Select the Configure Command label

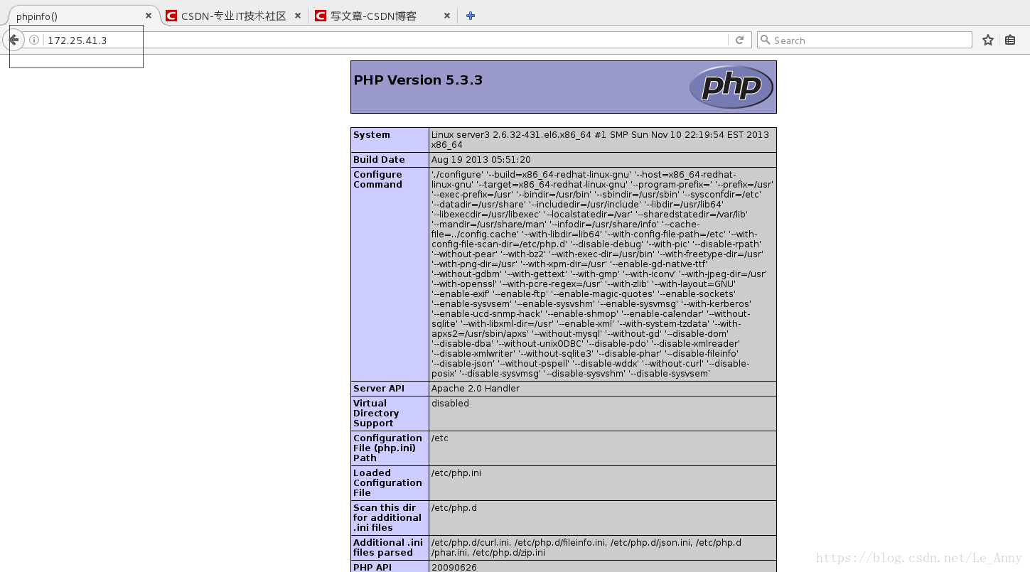click(x=377, y=180)
